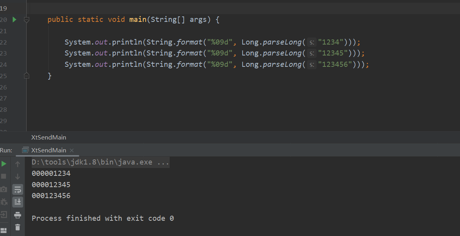Click the "%09d" format string on line 22
Image resolution: width=460 pixels, height=236 pixels.
coord(220,42)
